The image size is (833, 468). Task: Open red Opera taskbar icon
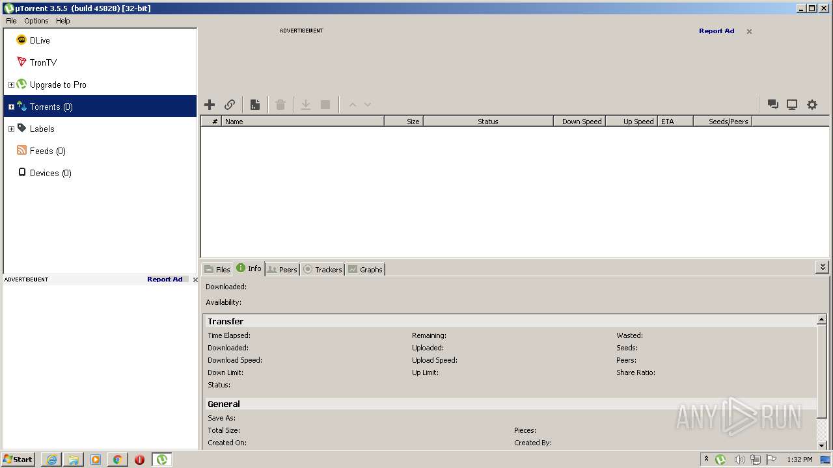pyautogui.click(x=139, y=460)
